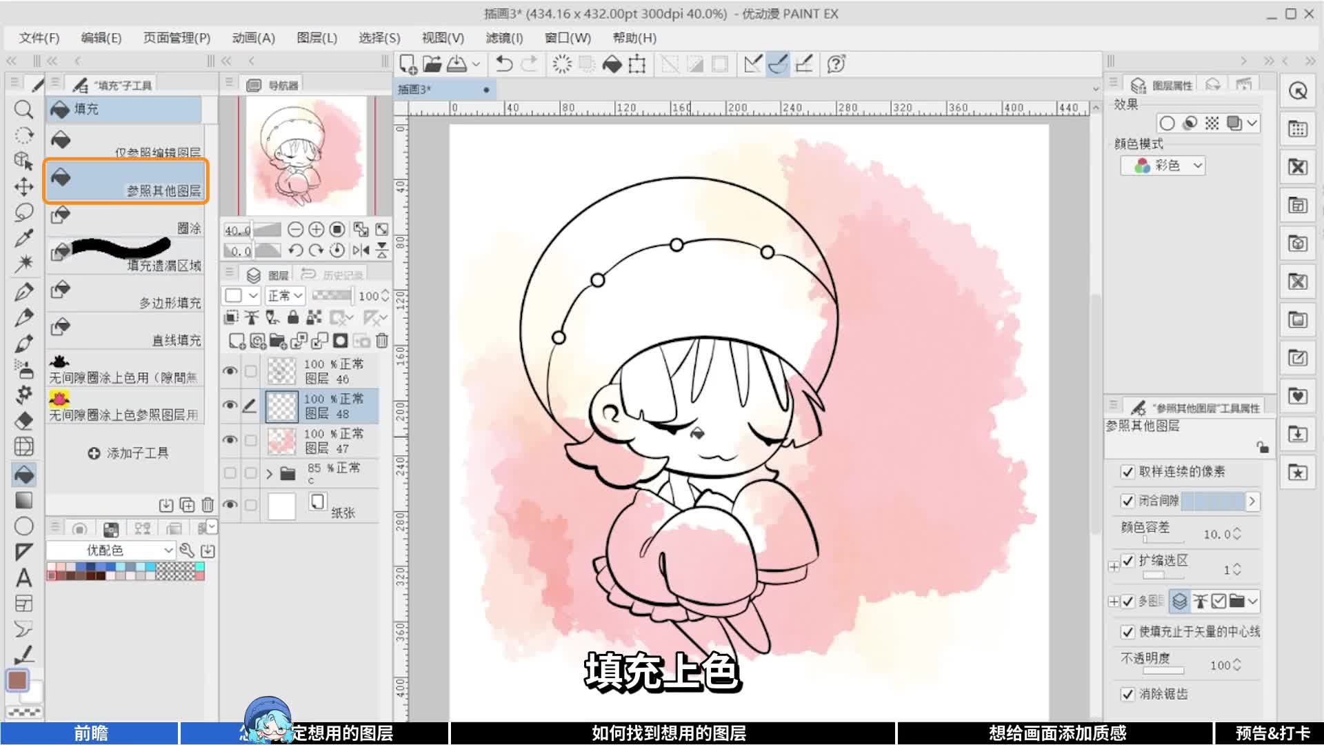The image size is (1324, 745).
Task: Open the 优配色 color set dropdown
Action: click(110, 550)
